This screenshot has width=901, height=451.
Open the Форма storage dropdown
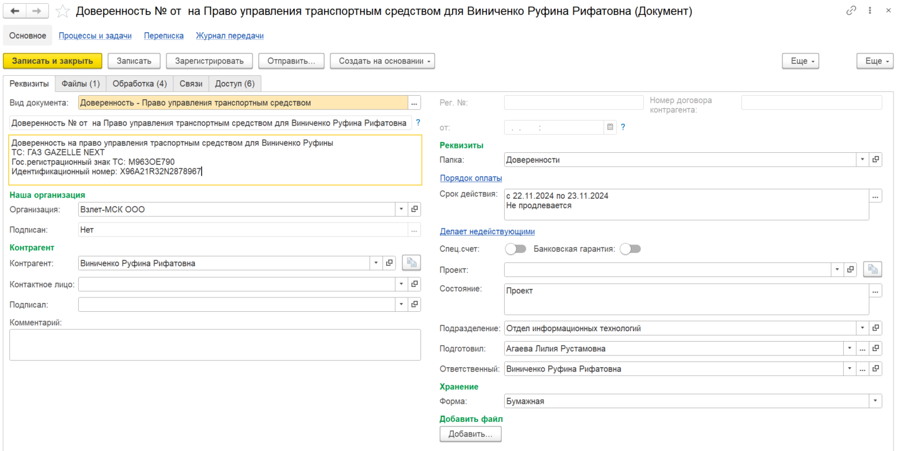(876, 401)
